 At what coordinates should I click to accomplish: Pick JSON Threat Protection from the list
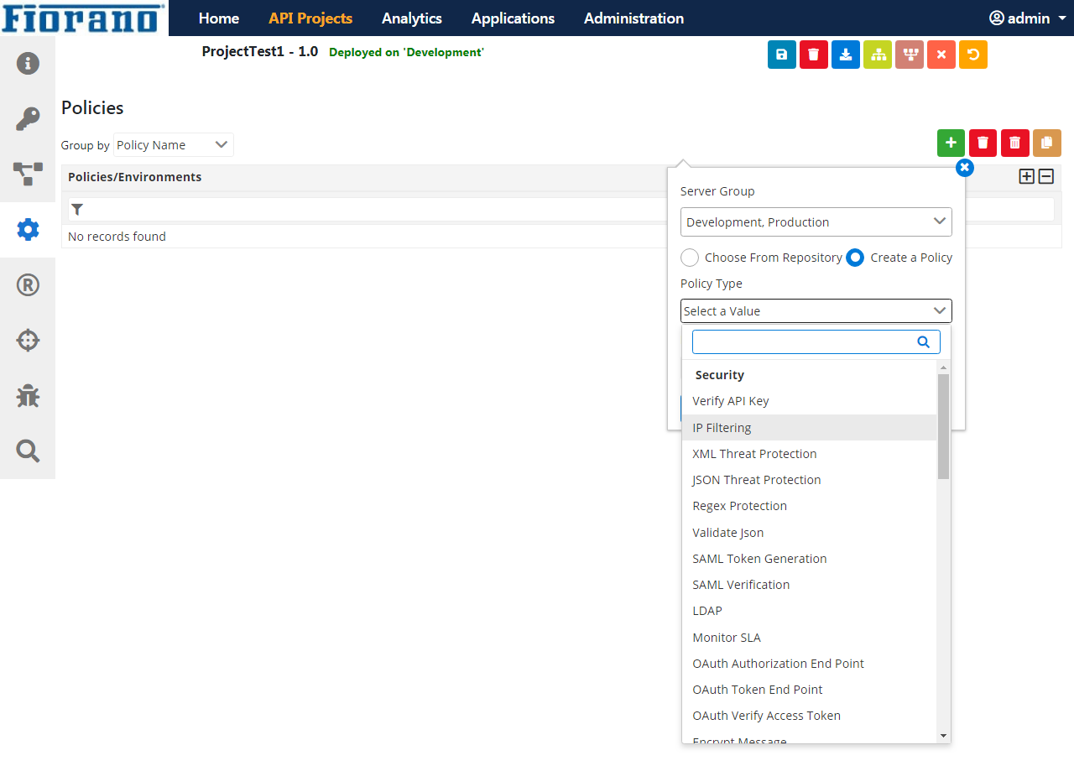click(x=810, y=480)
